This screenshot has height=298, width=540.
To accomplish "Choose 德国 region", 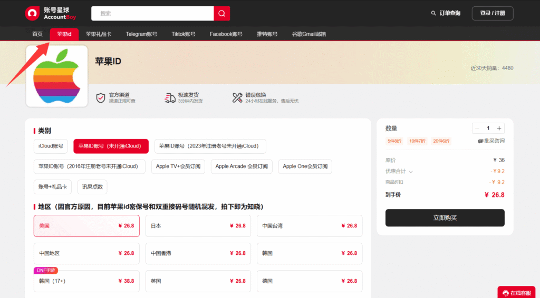I will point(310,281).
